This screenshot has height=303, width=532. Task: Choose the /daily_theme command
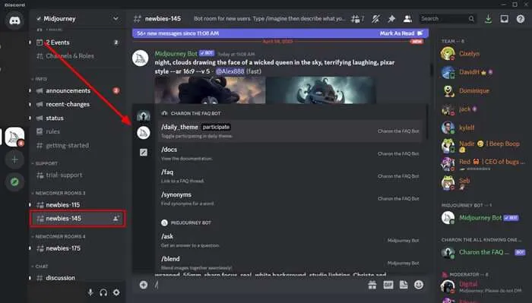[290, 131]
